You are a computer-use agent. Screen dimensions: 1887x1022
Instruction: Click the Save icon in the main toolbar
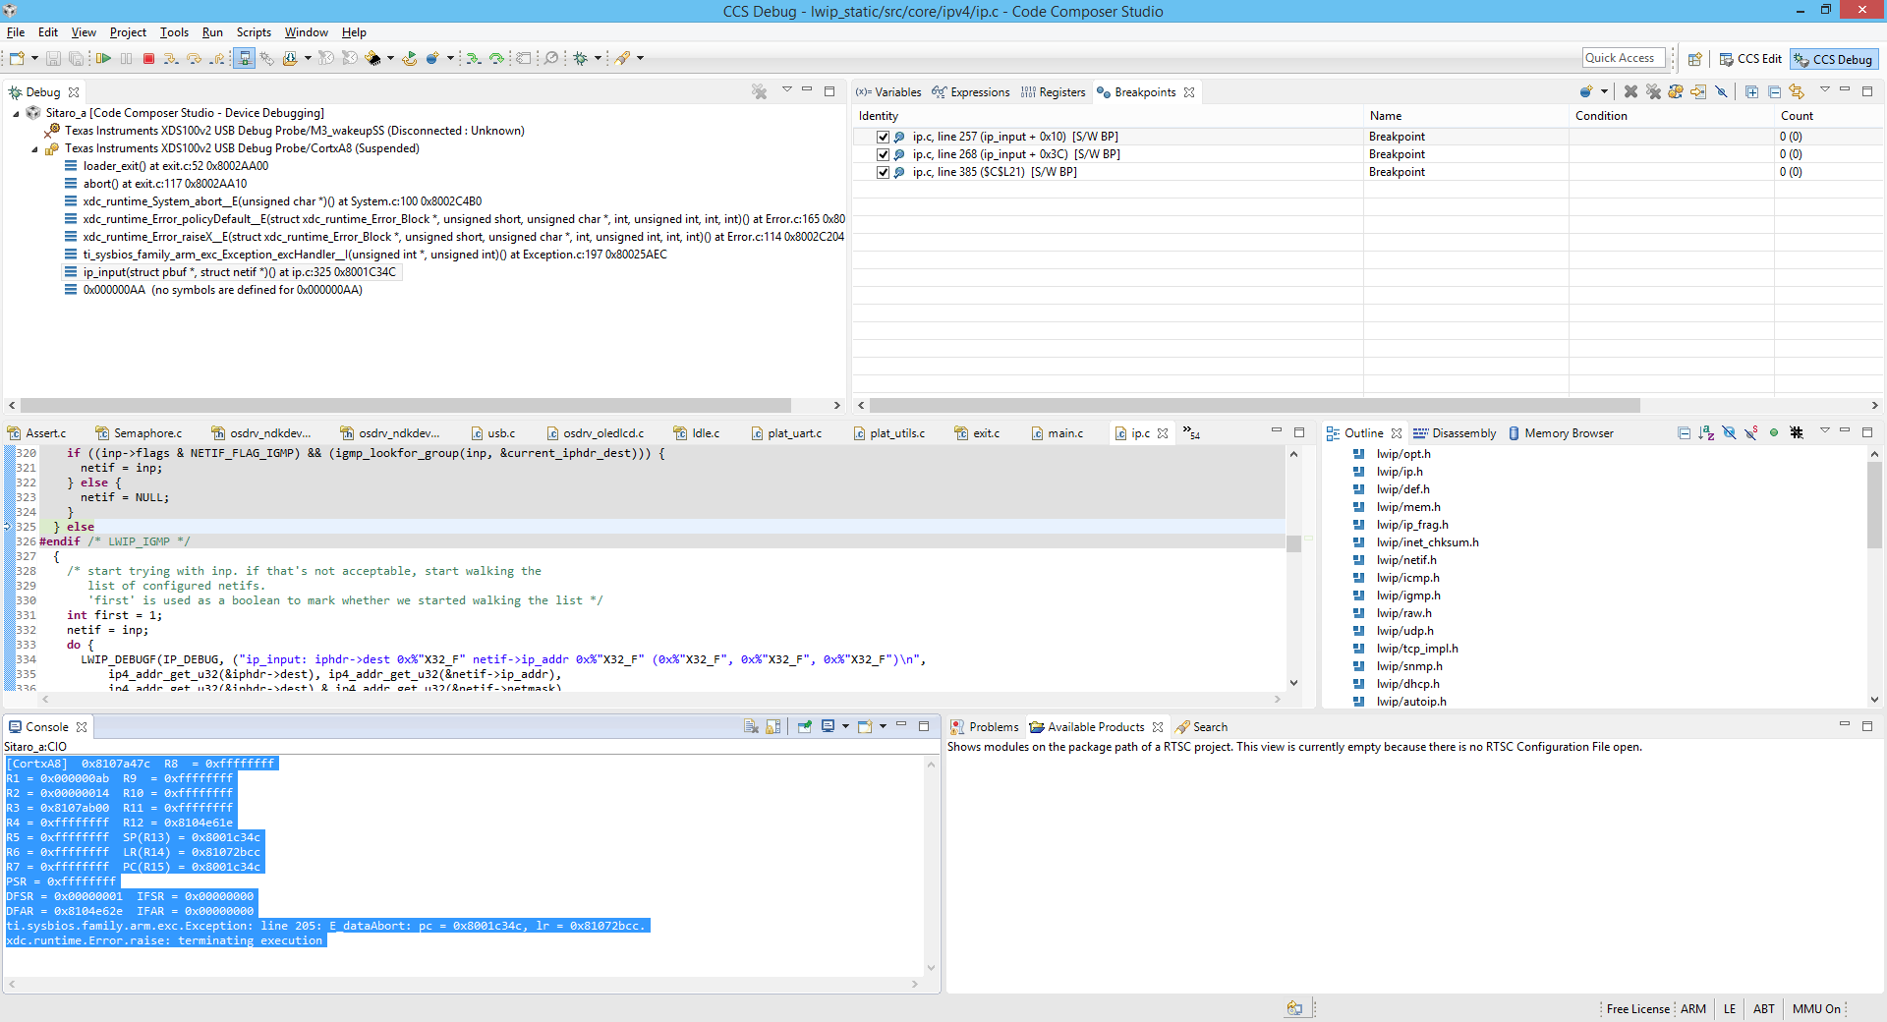tap(54, 58)
